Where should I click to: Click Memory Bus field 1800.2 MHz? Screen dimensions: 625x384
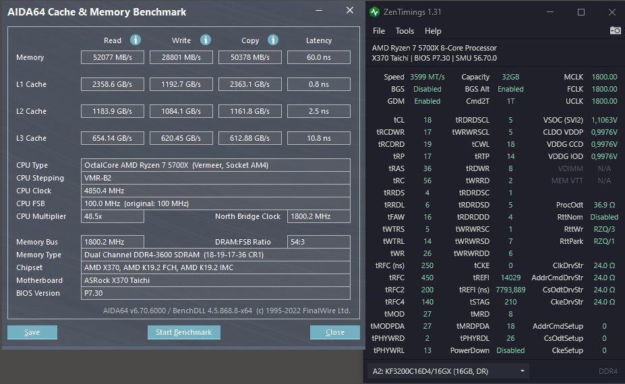[x=113, y=242]
